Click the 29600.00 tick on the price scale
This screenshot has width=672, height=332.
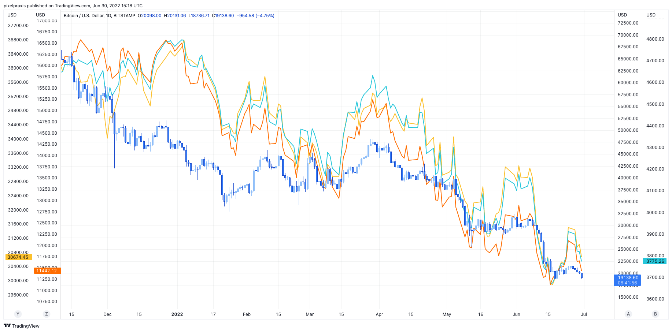coord(18,295)
